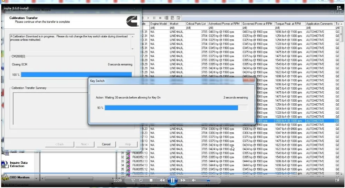Select calibration FG80052.13 in row 32
Image resolution: width=345 pixels, height=188 pixels.
tap(140, 157)
